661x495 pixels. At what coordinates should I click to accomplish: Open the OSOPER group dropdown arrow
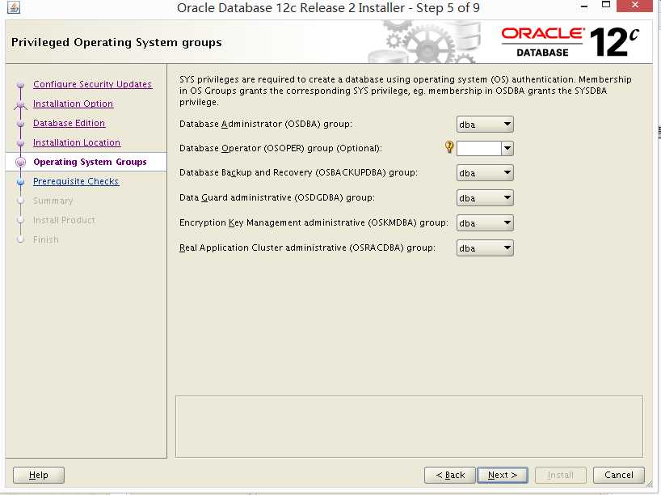pos(507,148)
